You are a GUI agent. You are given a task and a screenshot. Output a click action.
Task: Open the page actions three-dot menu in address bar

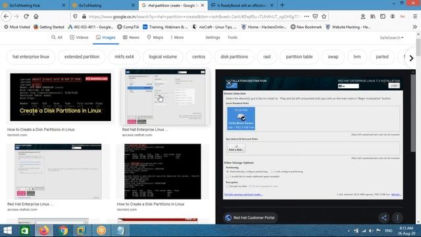307,16
